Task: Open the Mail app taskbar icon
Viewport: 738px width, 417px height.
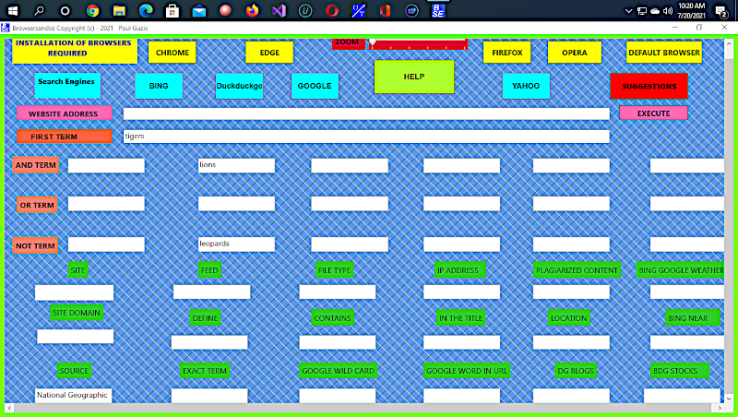Action: (199, 10)
